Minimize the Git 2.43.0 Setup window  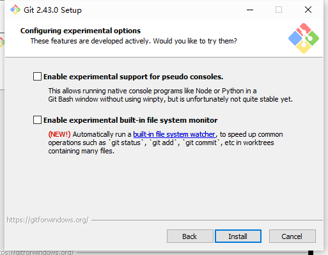click(250, 10)
